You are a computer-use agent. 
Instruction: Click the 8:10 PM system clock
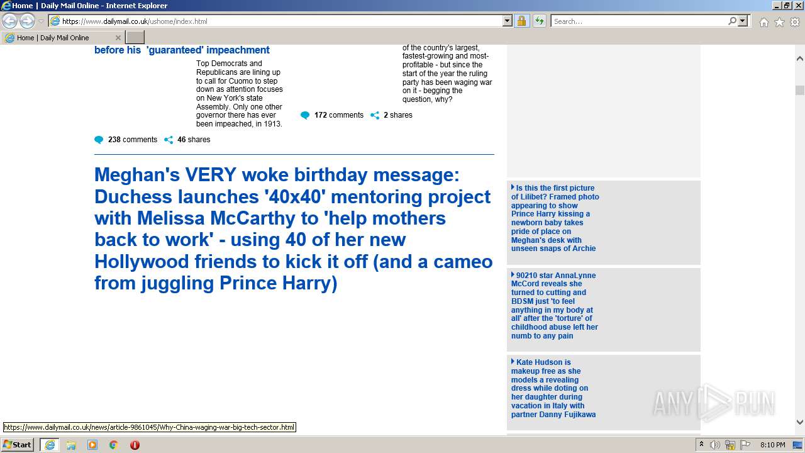tap(772, 445)
